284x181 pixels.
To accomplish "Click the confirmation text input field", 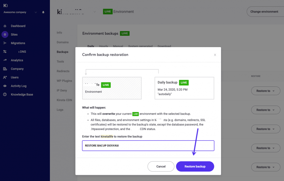I will (x=148, y=146).
